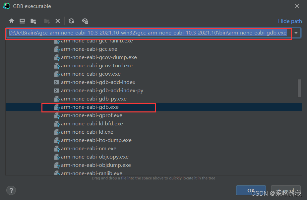Click script icon of arm-none-eabi-gdb-add-index-py
This screenshot has height=200, width=307.
[x=56, y=91]
